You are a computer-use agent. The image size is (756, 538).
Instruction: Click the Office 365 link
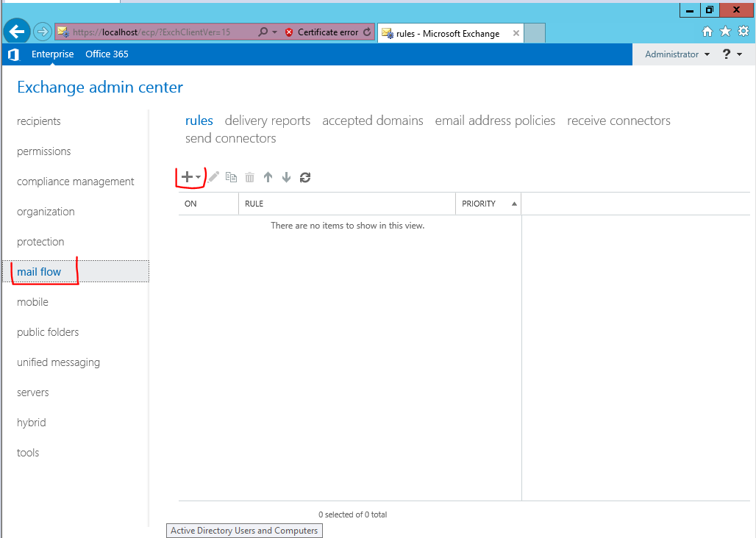pos(107,54)
